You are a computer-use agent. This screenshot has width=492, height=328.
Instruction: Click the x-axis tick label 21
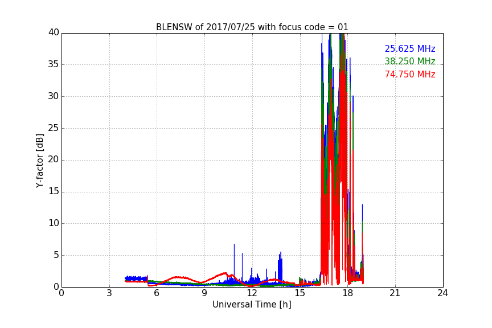pos(395,293)
